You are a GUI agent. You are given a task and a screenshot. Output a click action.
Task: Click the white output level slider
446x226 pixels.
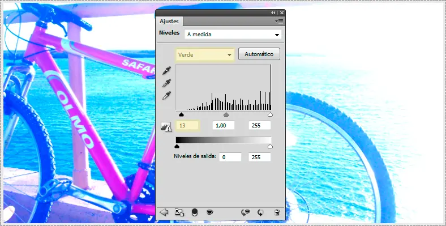click(x=270, y=146)
